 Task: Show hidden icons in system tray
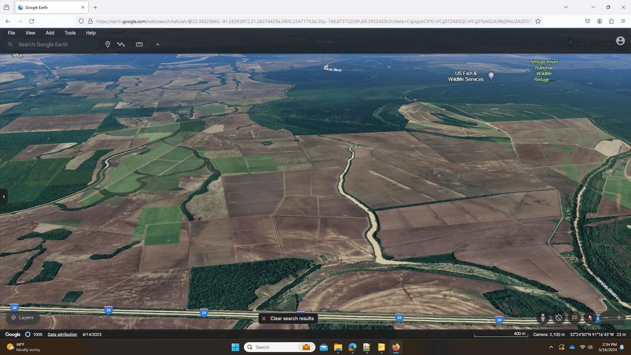pyautogui.click(x=551, y=347)
